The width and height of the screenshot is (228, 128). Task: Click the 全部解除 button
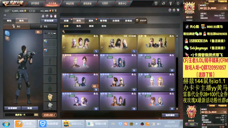point(13,108)
